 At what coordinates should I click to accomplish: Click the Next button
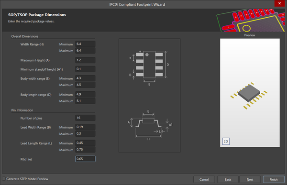pos(250,180)
